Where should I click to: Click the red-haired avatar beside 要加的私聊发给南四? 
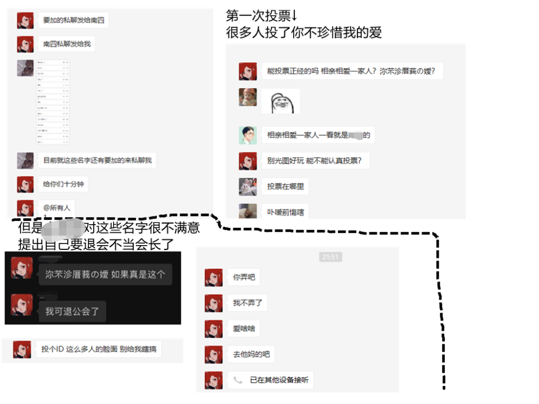click(25, 20)
